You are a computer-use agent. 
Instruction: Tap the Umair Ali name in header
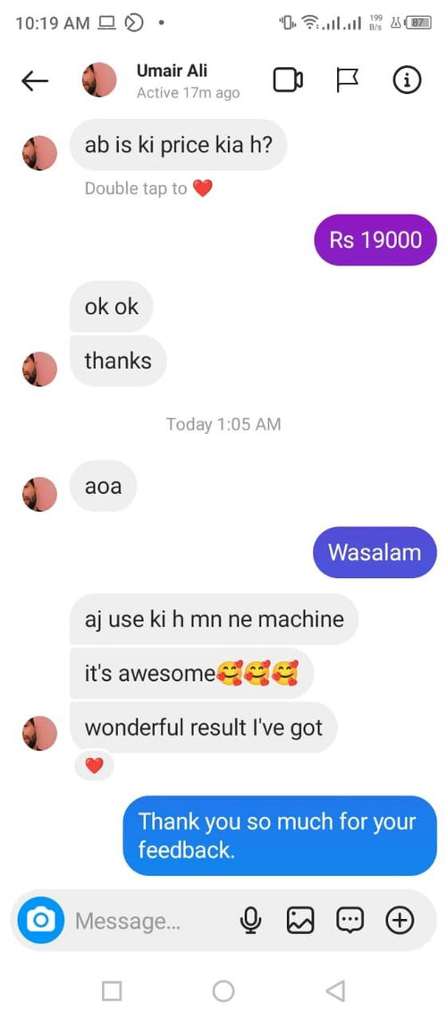172,71
